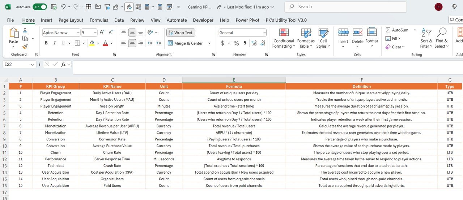This screenshot has width=463, height=200.
Task: Open Format as Table menu
Action: coord(306,38)
